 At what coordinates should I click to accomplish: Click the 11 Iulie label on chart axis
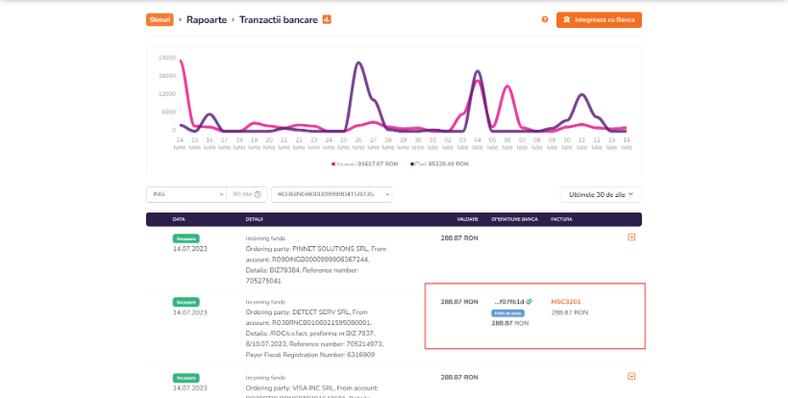point(582,143)
